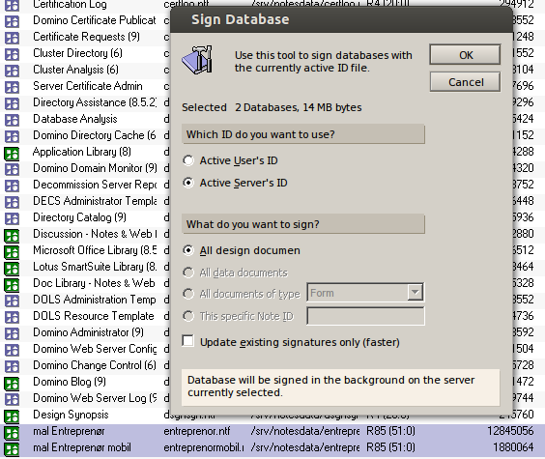
Task: Choose All documents of type radio option
Action: pyautogui.click(x=188, y=294)
